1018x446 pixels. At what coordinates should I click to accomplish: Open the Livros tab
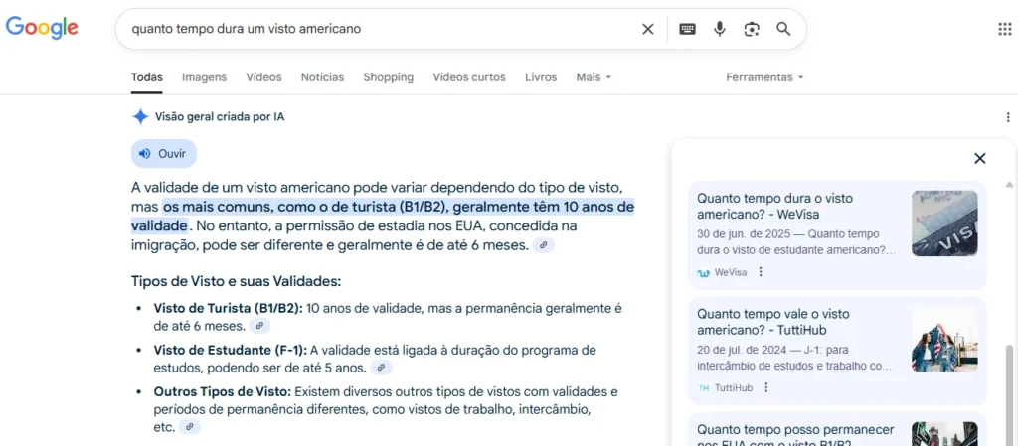(x=541, y=77)
